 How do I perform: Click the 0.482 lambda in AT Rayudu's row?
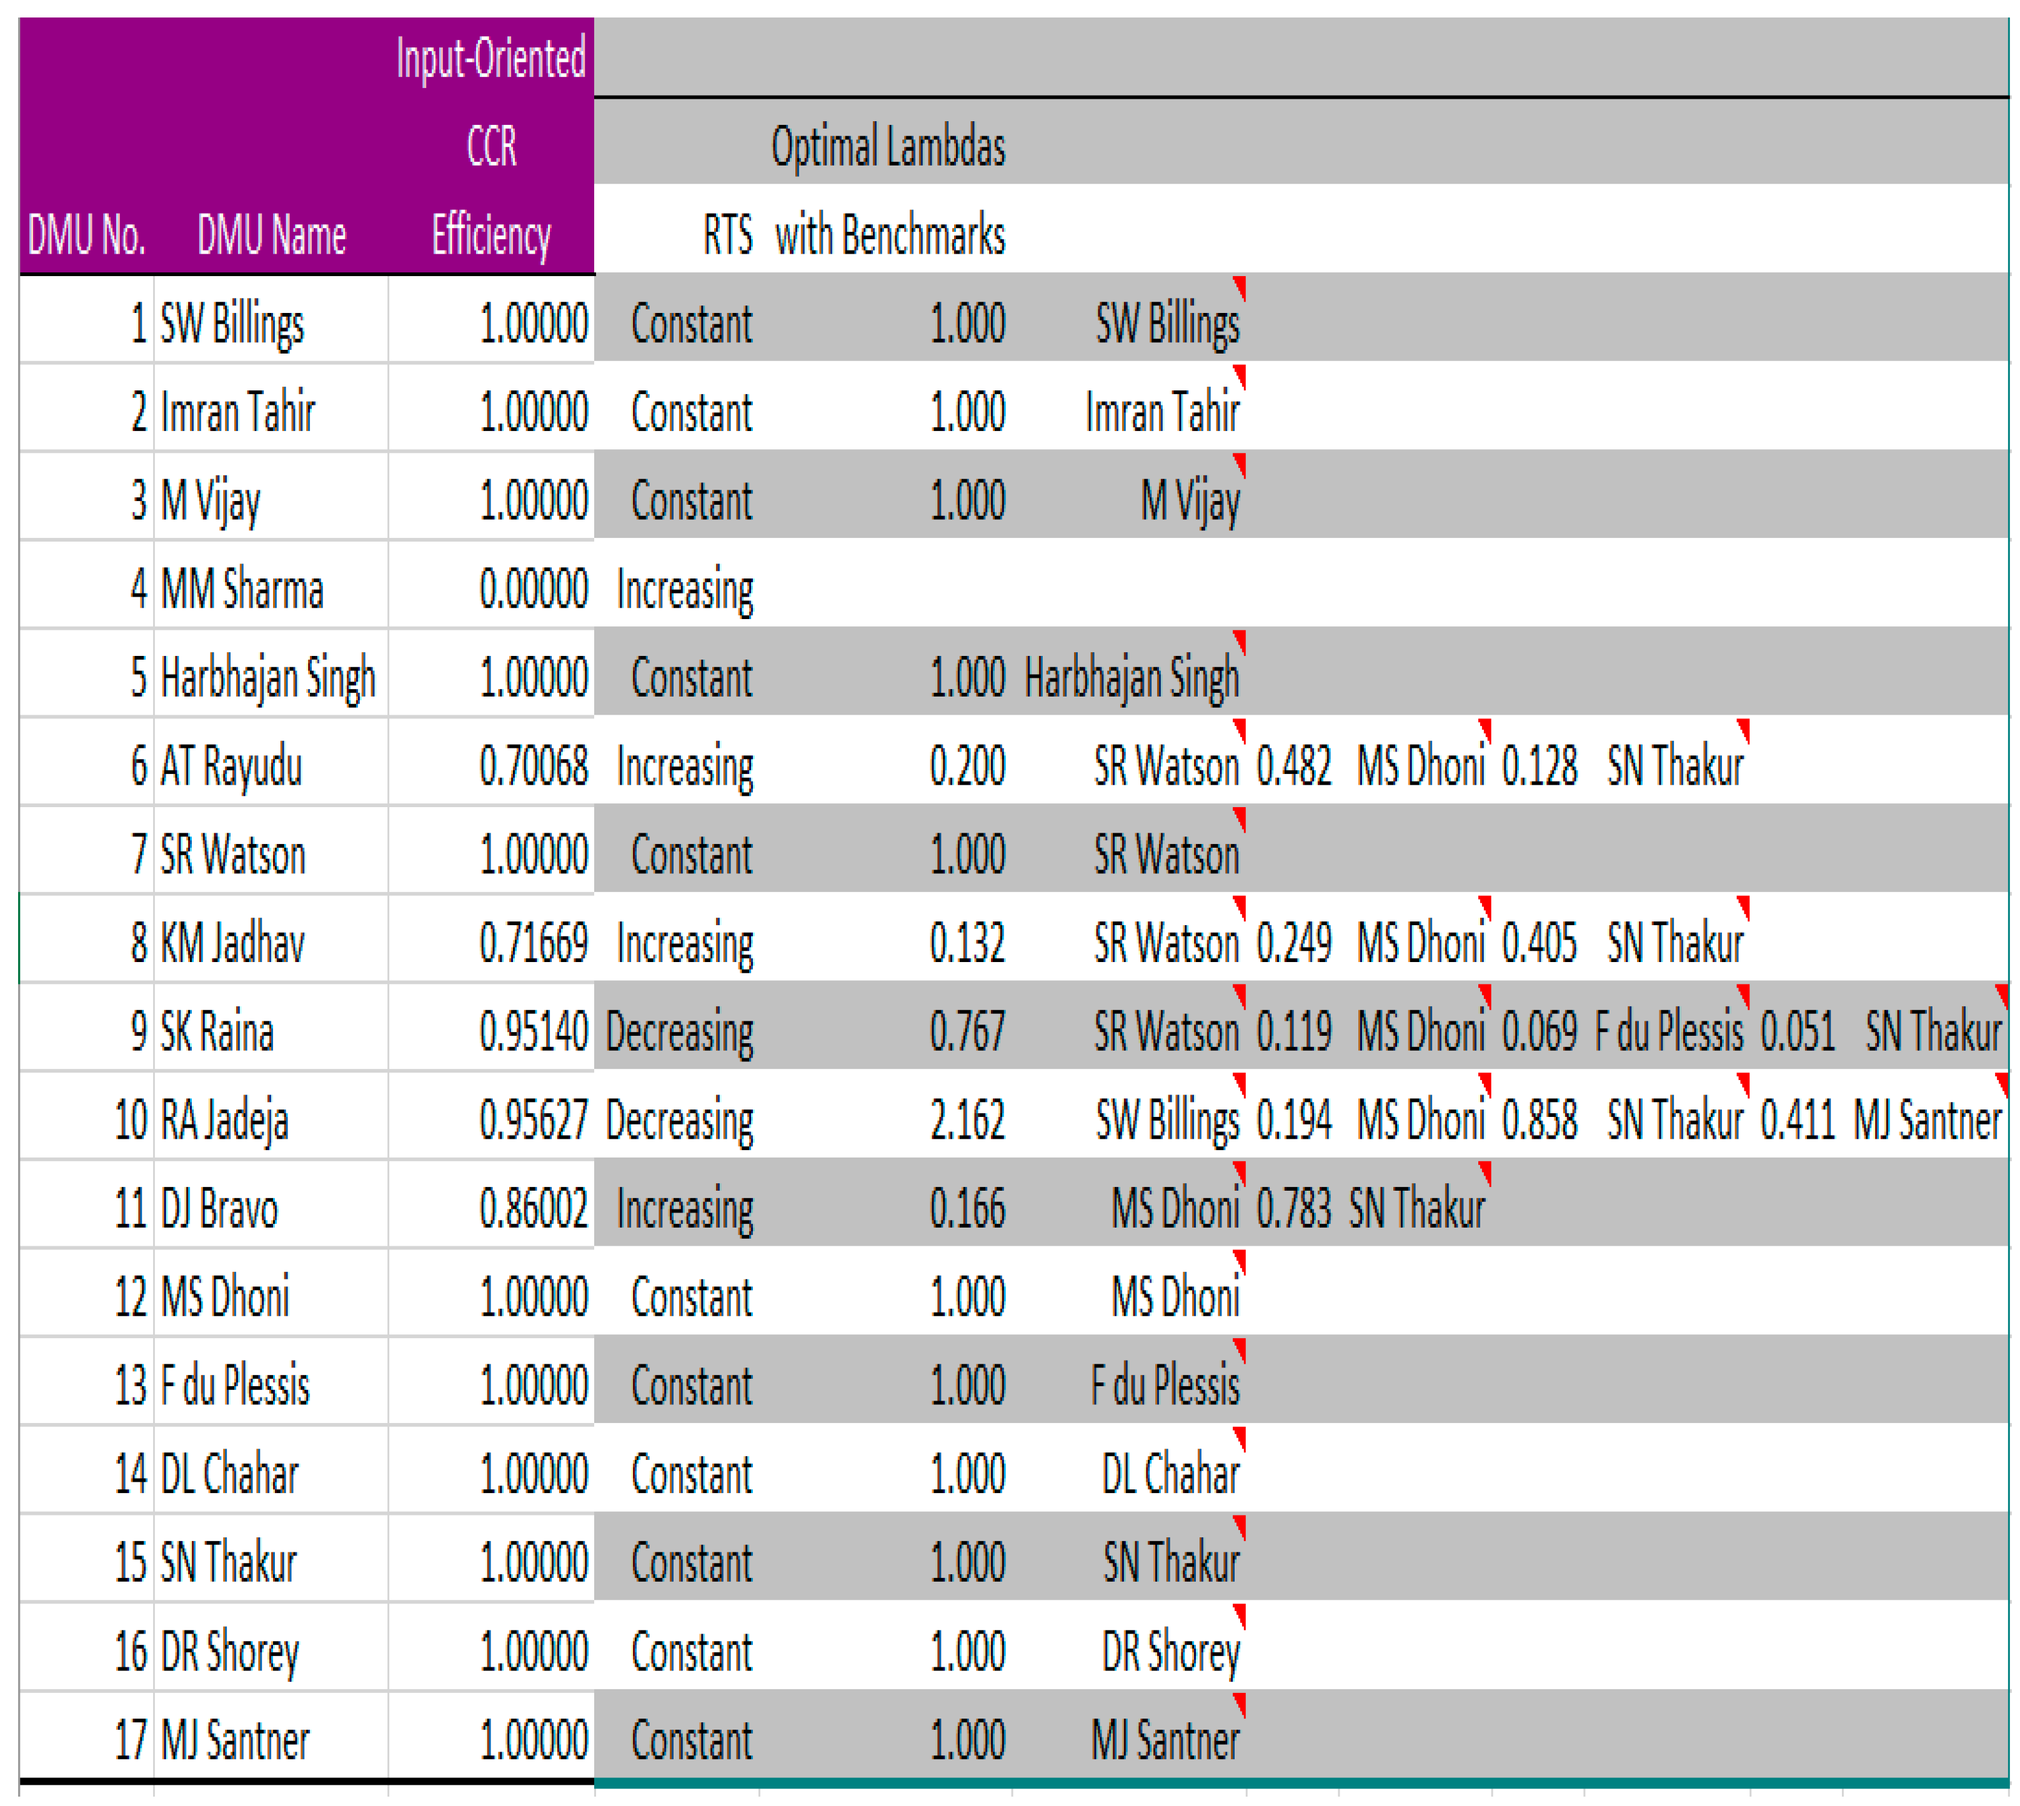tap(1293, 766)
